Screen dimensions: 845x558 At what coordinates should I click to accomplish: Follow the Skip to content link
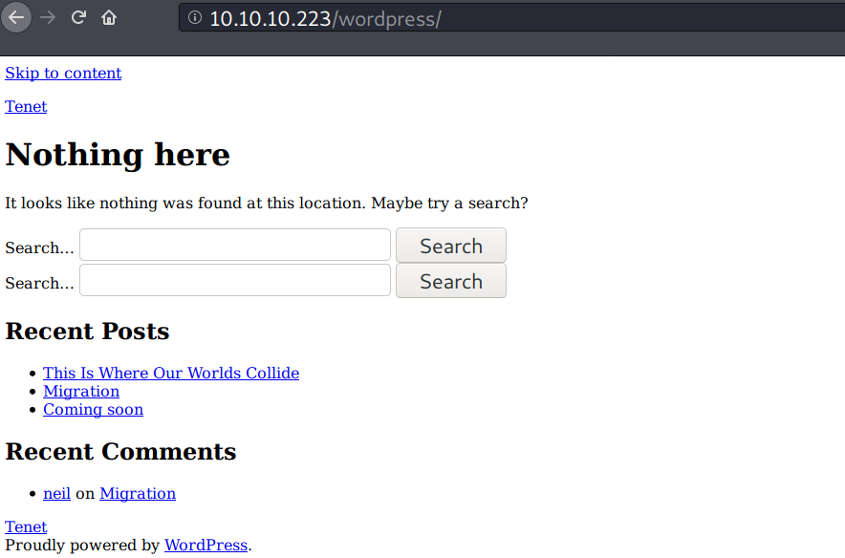(63, 74)
